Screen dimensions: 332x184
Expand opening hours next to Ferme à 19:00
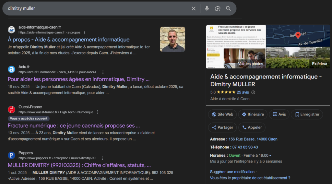tap(270, 155)
